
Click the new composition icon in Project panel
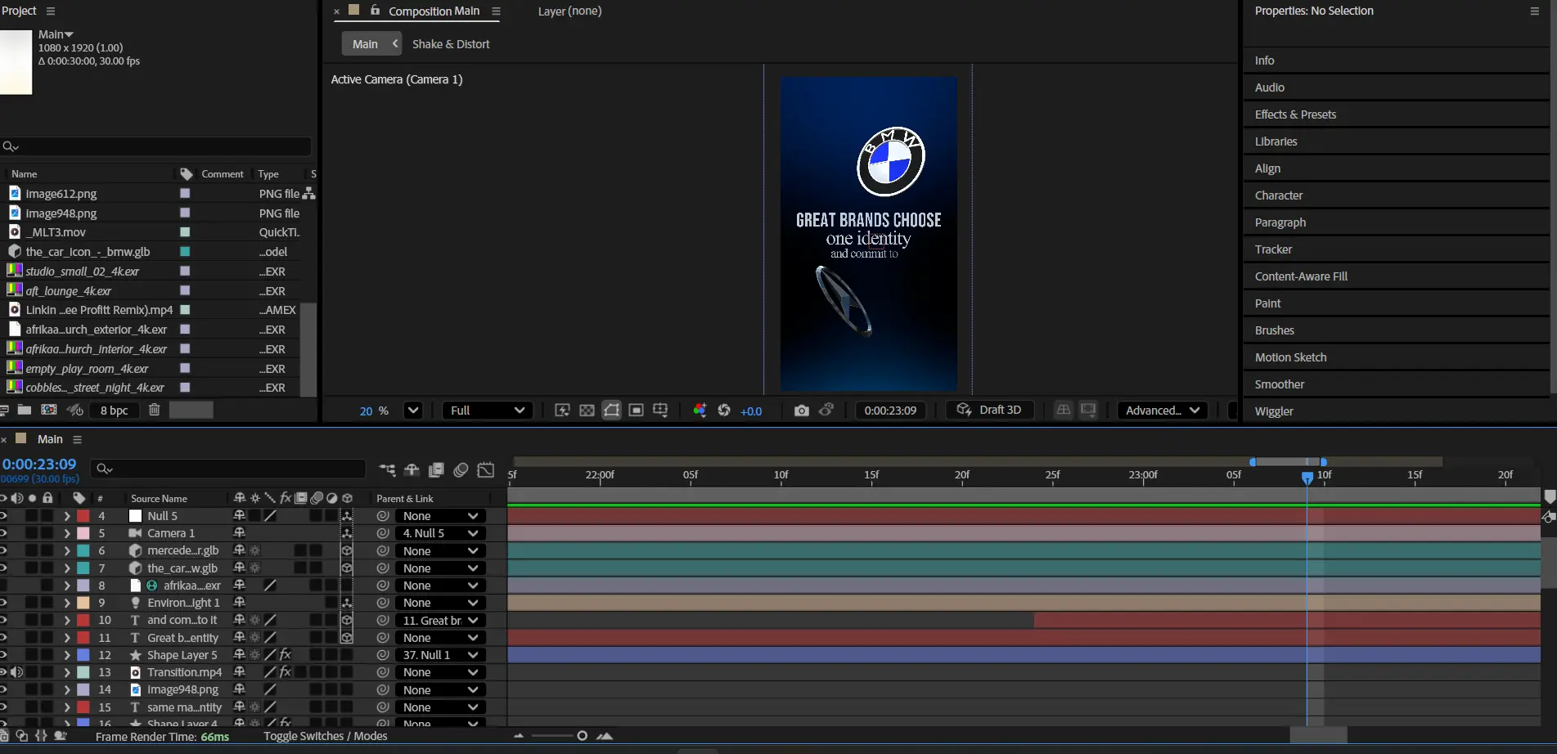[49, 410]
